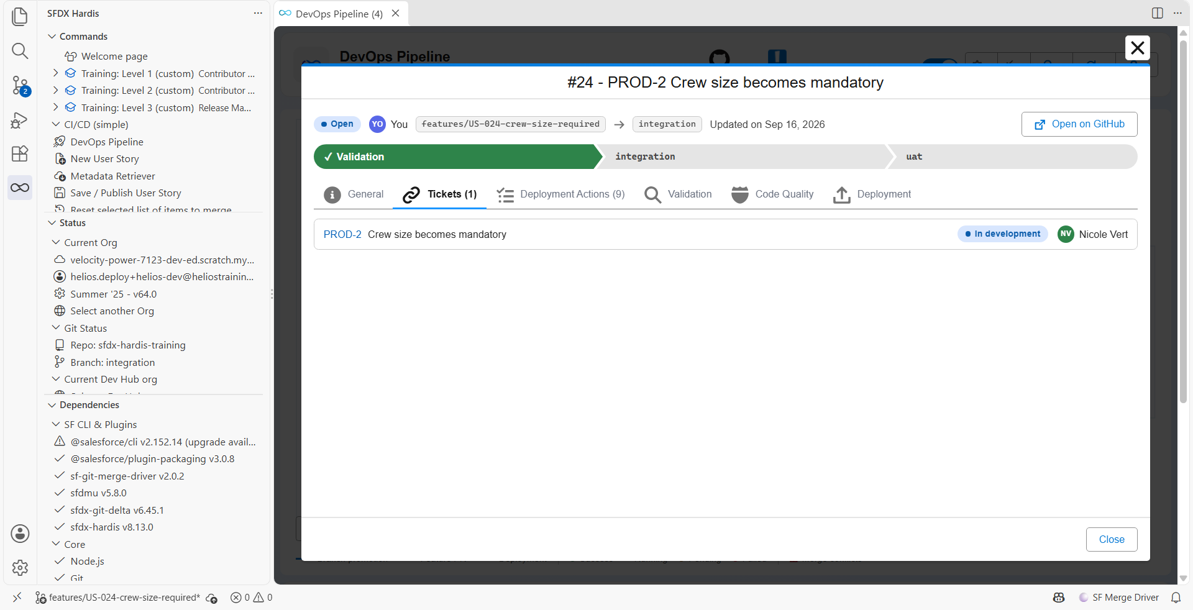Expand Training: Level 1 (custom) node
1193x610 pixels.
(56, 73)
